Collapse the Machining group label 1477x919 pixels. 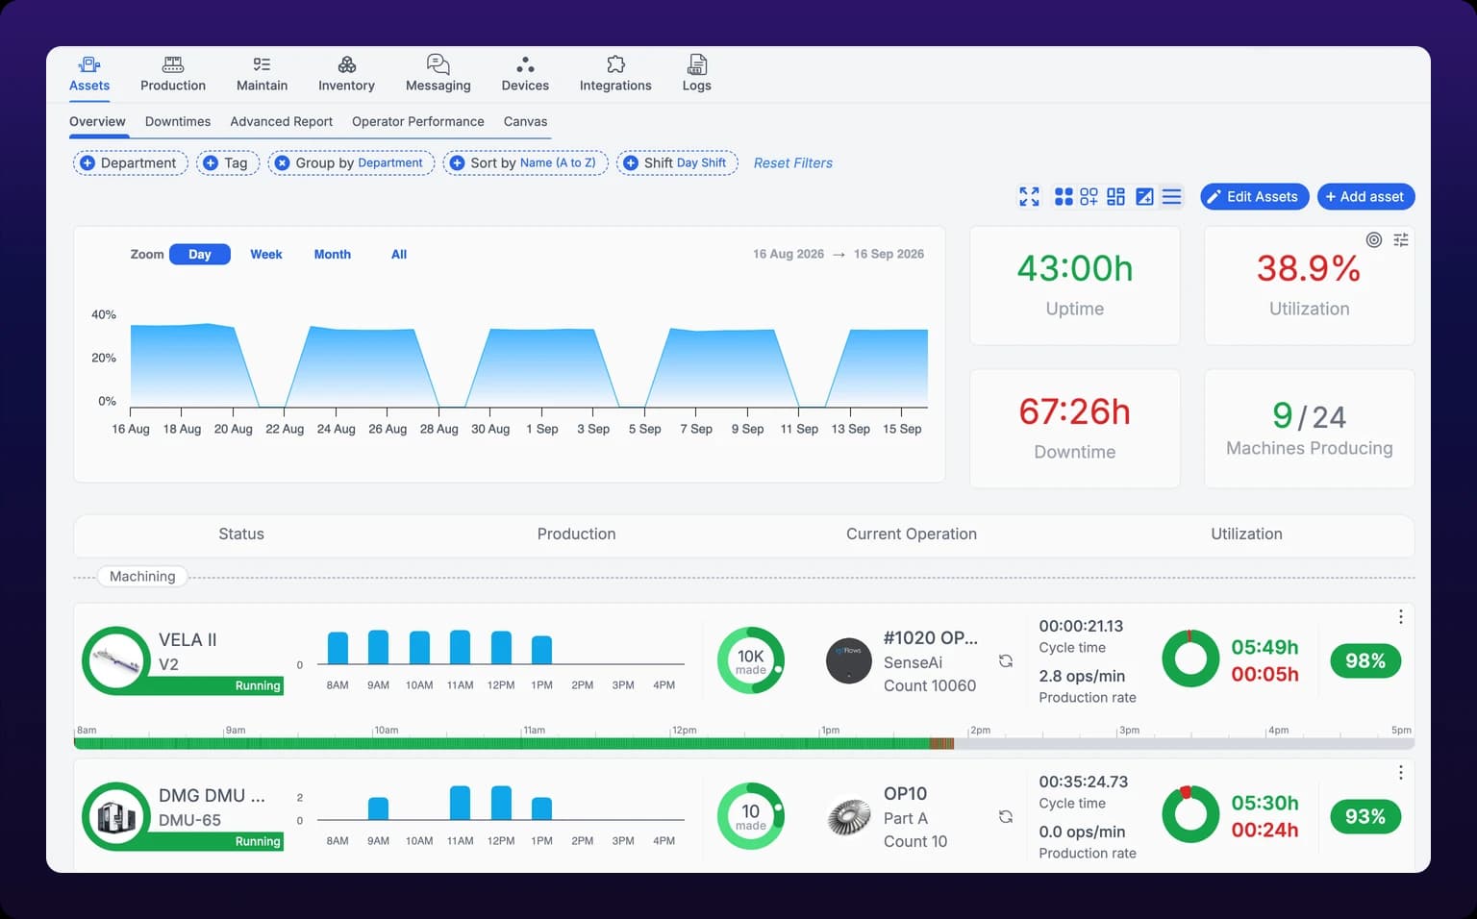[142, 576]
